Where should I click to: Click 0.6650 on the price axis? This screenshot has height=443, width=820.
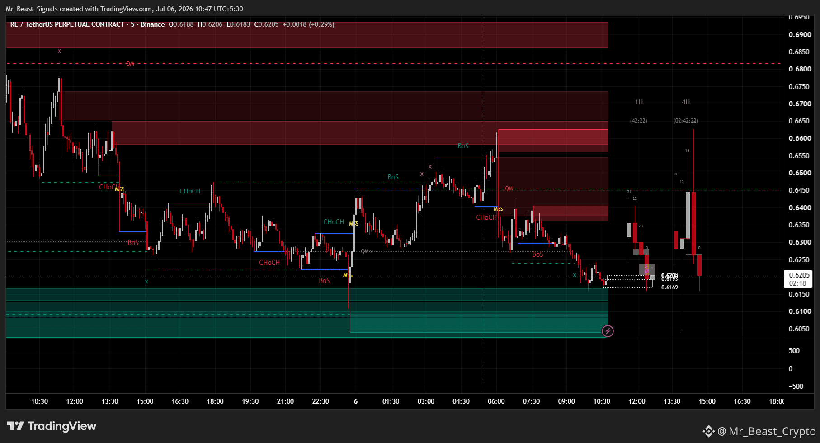(799, 121)
